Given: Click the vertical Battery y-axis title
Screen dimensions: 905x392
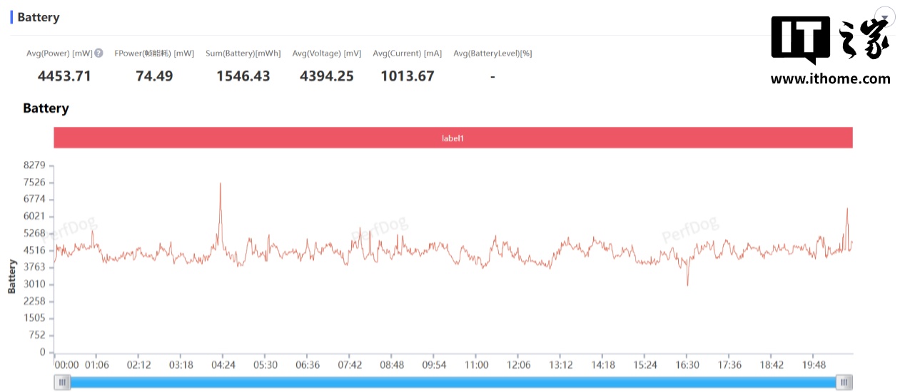Looking at the screenshot, I should [12, 277].
